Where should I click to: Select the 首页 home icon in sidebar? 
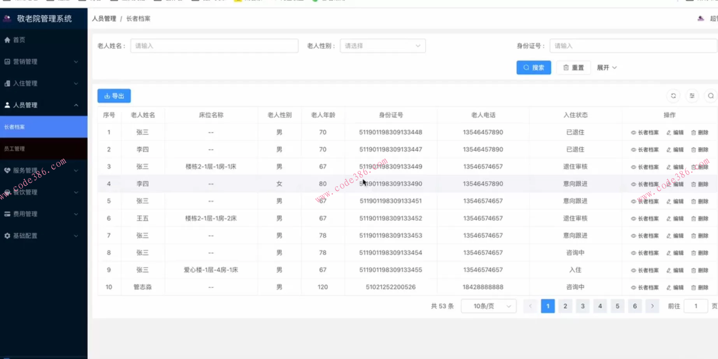point(7,40)
